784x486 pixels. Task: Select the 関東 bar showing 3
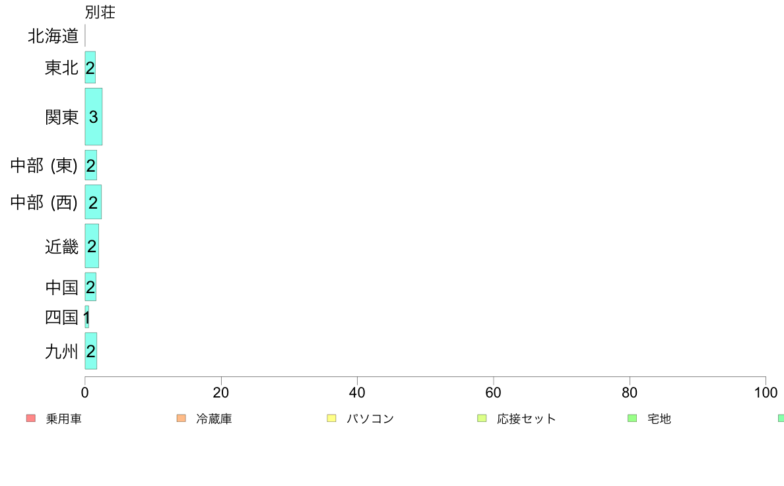94,117
